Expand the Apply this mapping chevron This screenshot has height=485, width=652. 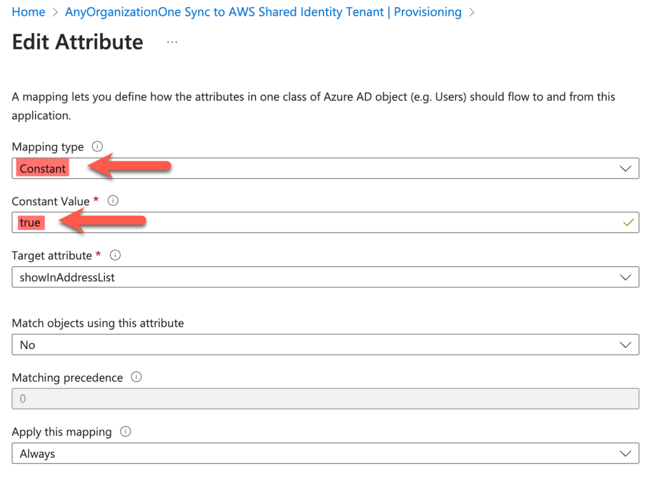click(627, 453)
